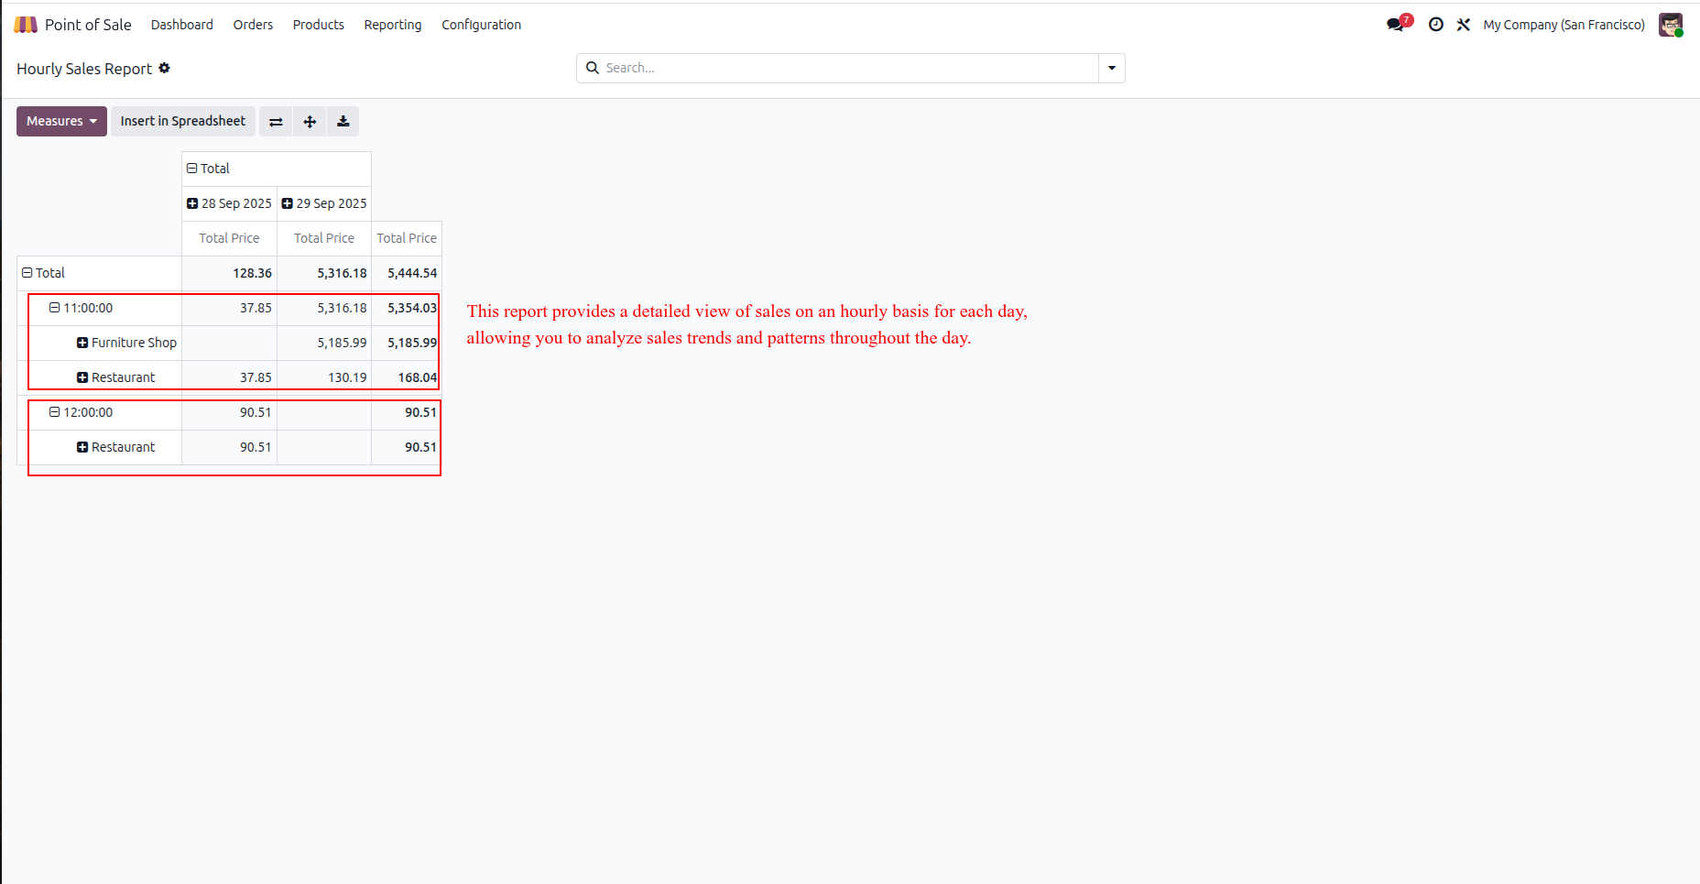Open the user avatar menu
This screenshot has height=884, width=1700.
click(1671, 25)
